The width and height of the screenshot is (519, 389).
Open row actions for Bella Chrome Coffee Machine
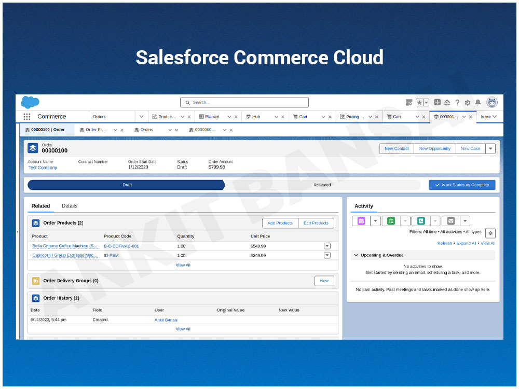pyautogui.click(x=327, y=246)
